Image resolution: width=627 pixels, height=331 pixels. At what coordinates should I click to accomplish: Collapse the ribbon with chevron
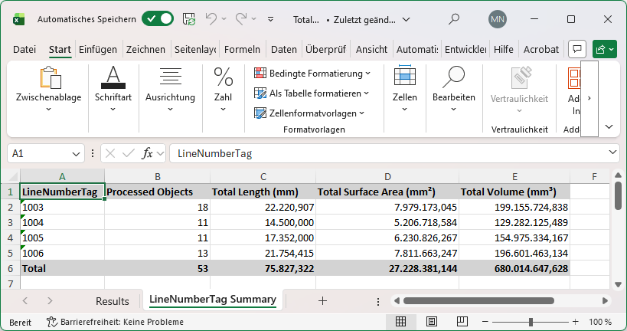tap(609, 127)
